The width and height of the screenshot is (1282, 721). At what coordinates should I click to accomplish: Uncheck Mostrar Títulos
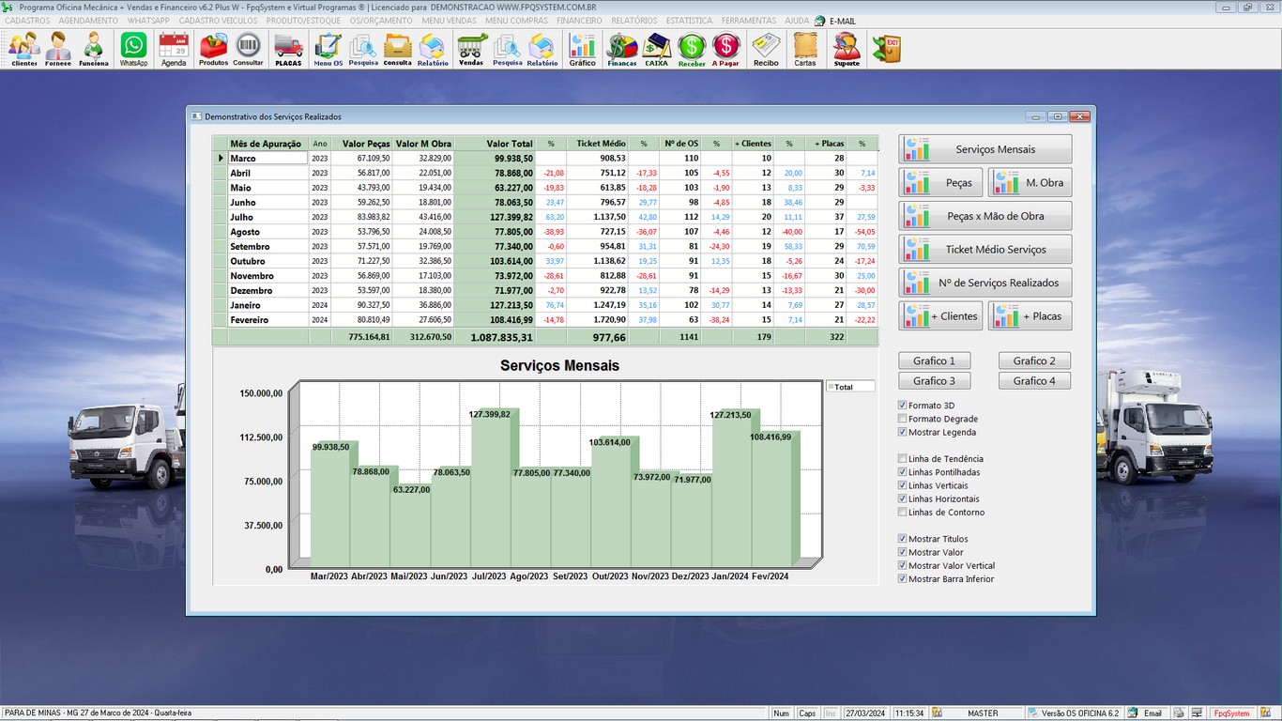point(903,539)
